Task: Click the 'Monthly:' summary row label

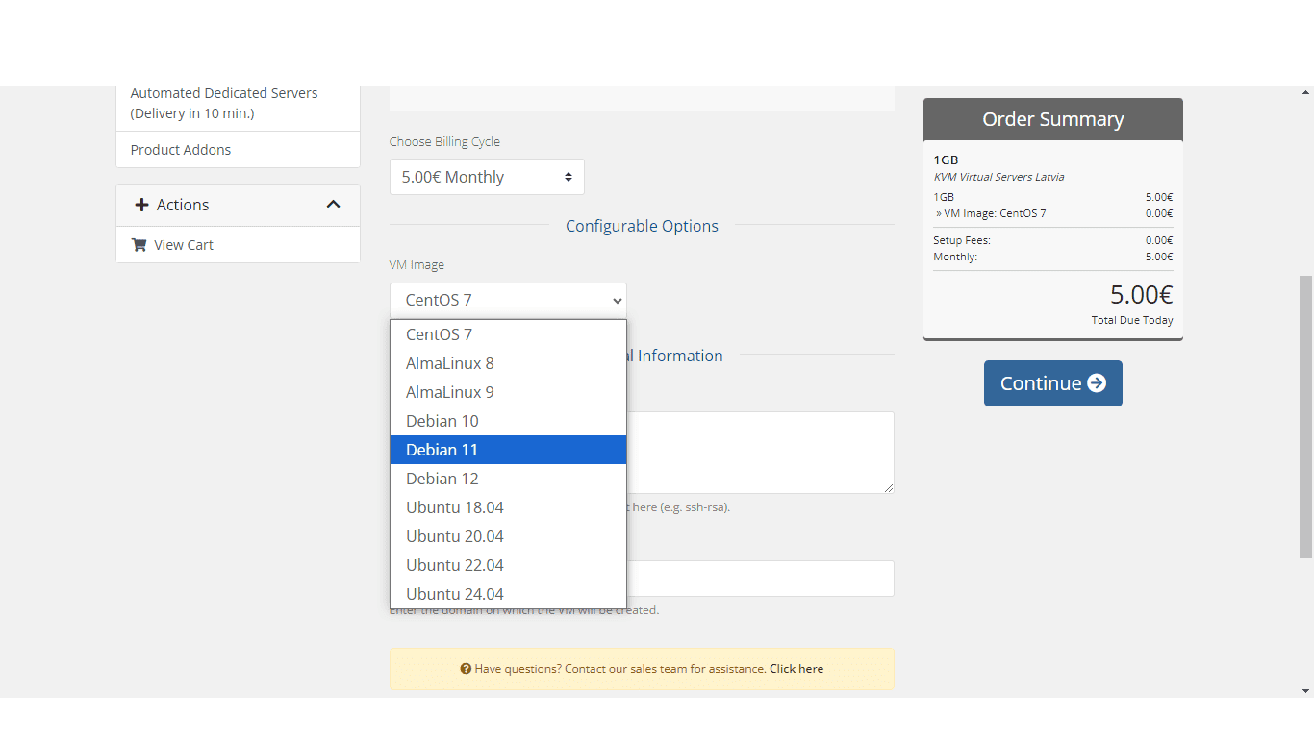Action: tap(955, 257)
